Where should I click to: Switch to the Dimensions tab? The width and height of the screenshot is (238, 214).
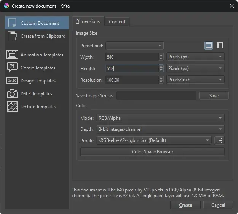click(88, 21)
